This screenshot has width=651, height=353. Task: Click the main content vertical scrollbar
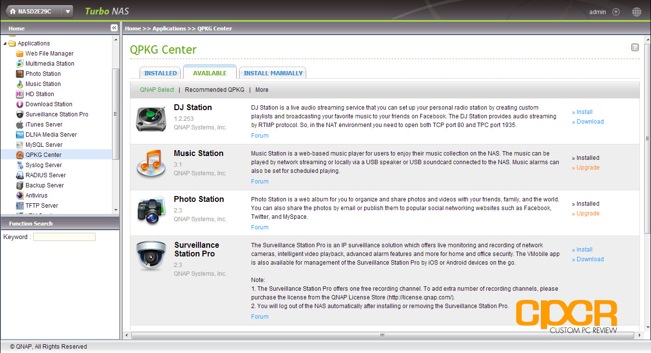point(648,138)
